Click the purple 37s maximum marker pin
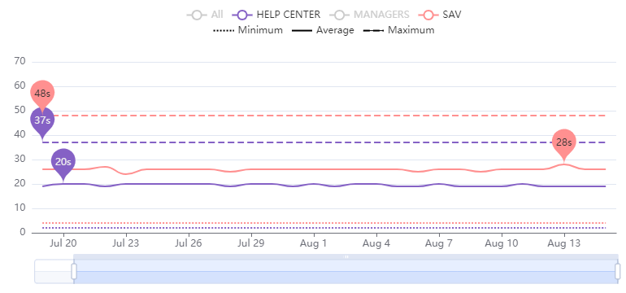 [x=42, y=122]
